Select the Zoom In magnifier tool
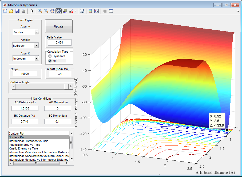Screen dimensions: 242x177 [x=40, y=11]
